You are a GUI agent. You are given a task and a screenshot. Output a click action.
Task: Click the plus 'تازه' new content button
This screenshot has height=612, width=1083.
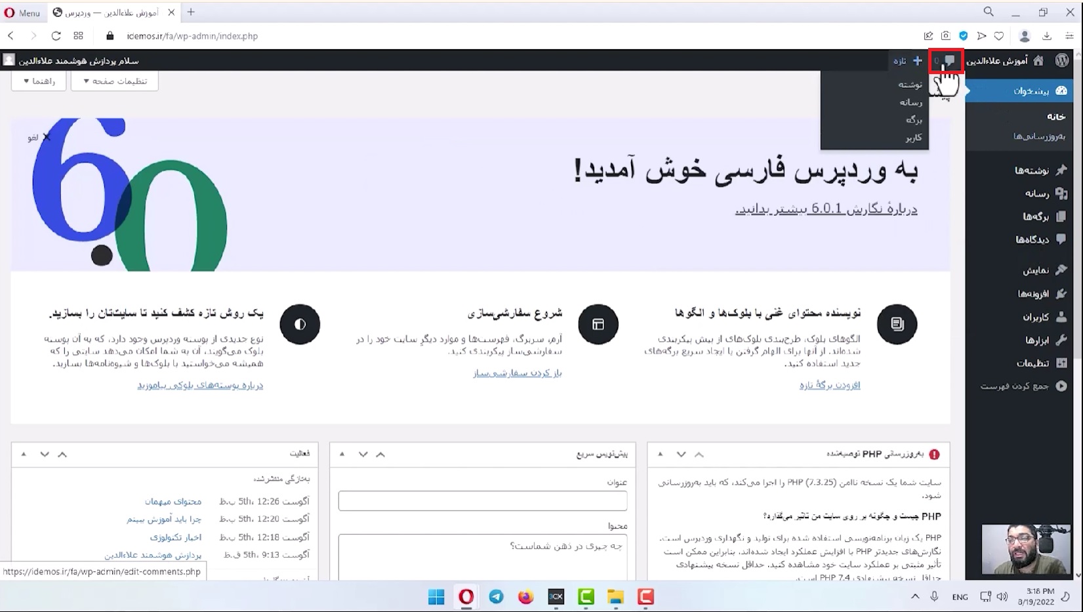tap(908, 60)
